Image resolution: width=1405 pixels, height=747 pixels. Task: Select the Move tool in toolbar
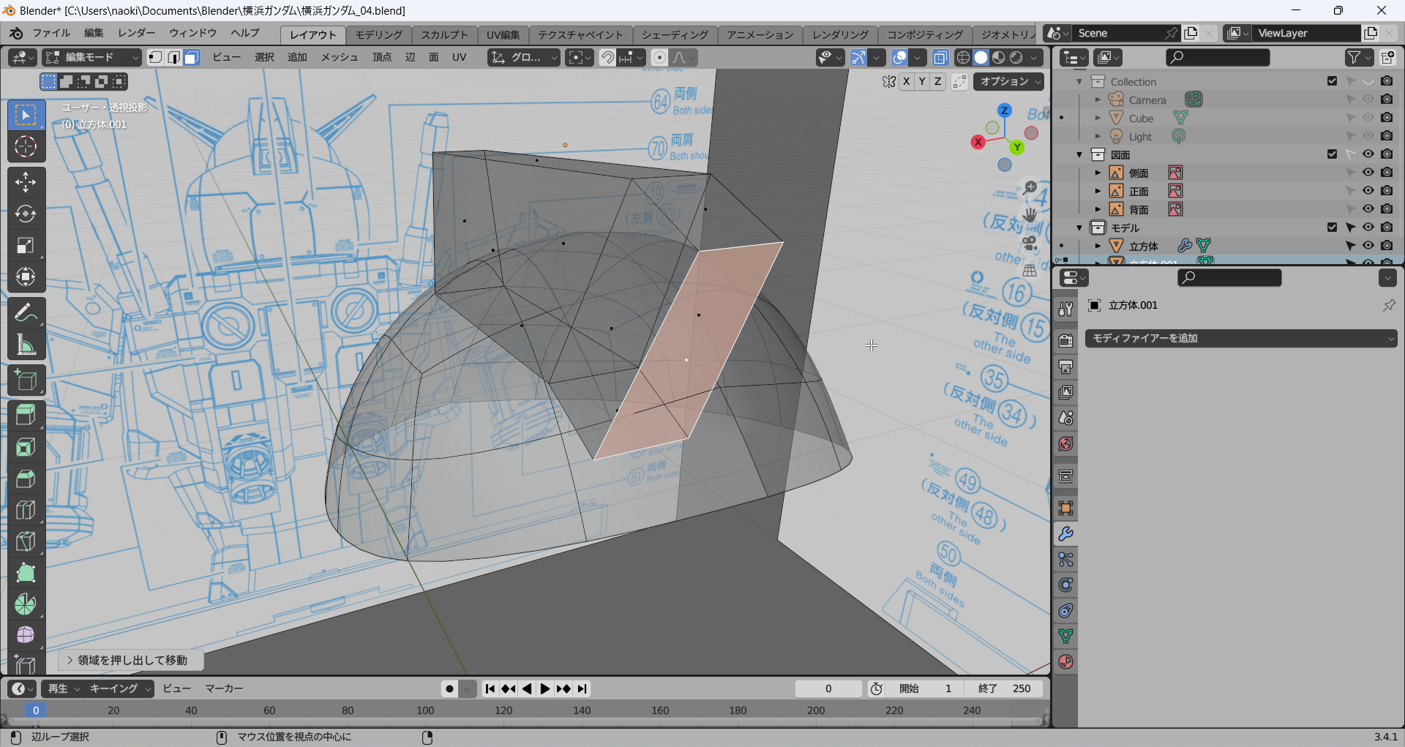(26, 182)
